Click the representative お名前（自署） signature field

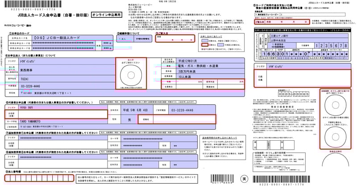click(x=62, y=115)
